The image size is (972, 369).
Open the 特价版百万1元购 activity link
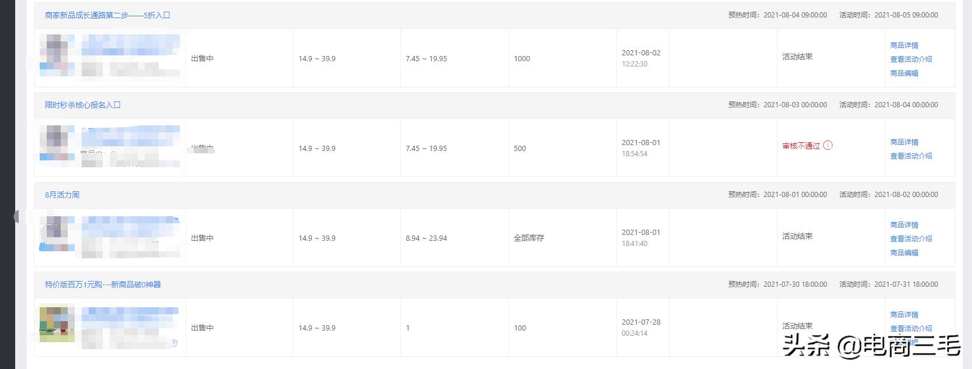pyautogui.click(x=103, y=284)
